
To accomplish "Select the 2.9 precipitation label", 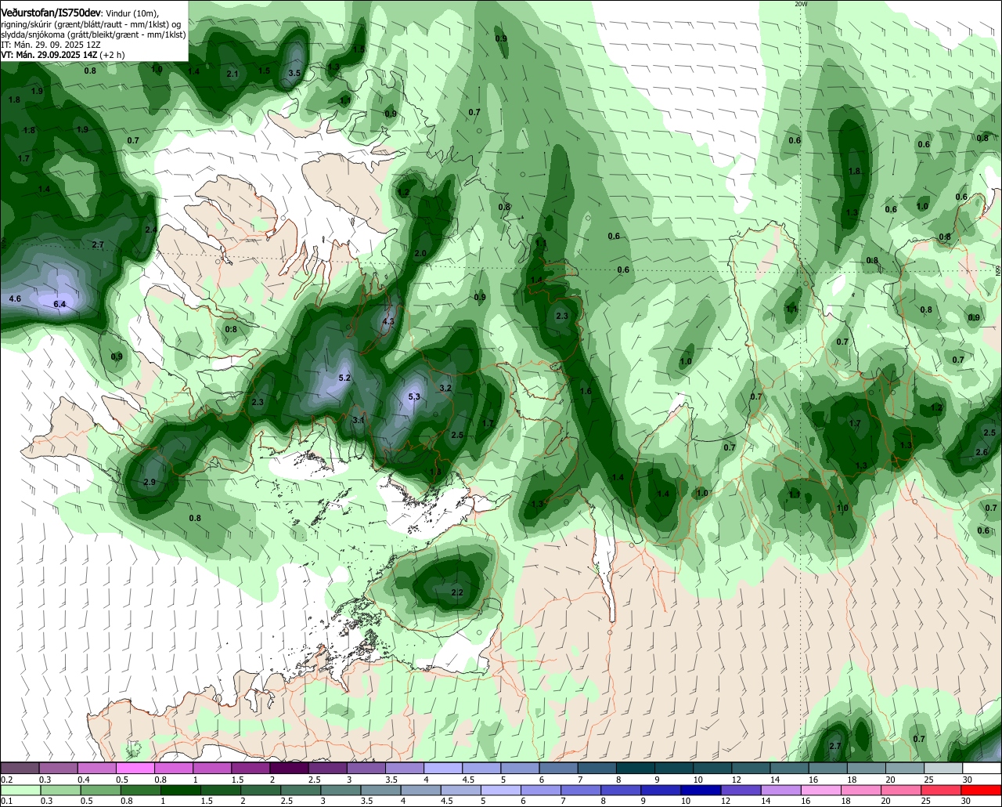I will coord(150,482).
